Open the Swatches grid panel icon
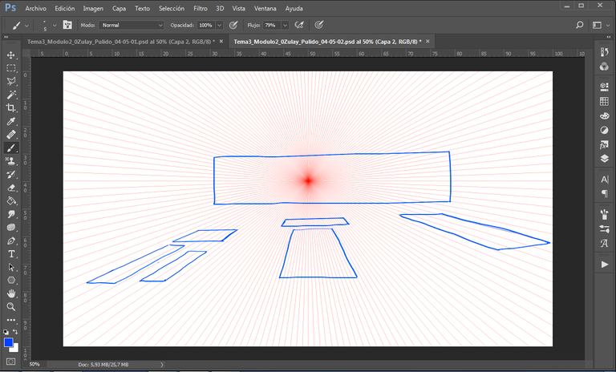The height and width of the screenshot is (372, 616). pyautogui.click(x=604, y=101)
